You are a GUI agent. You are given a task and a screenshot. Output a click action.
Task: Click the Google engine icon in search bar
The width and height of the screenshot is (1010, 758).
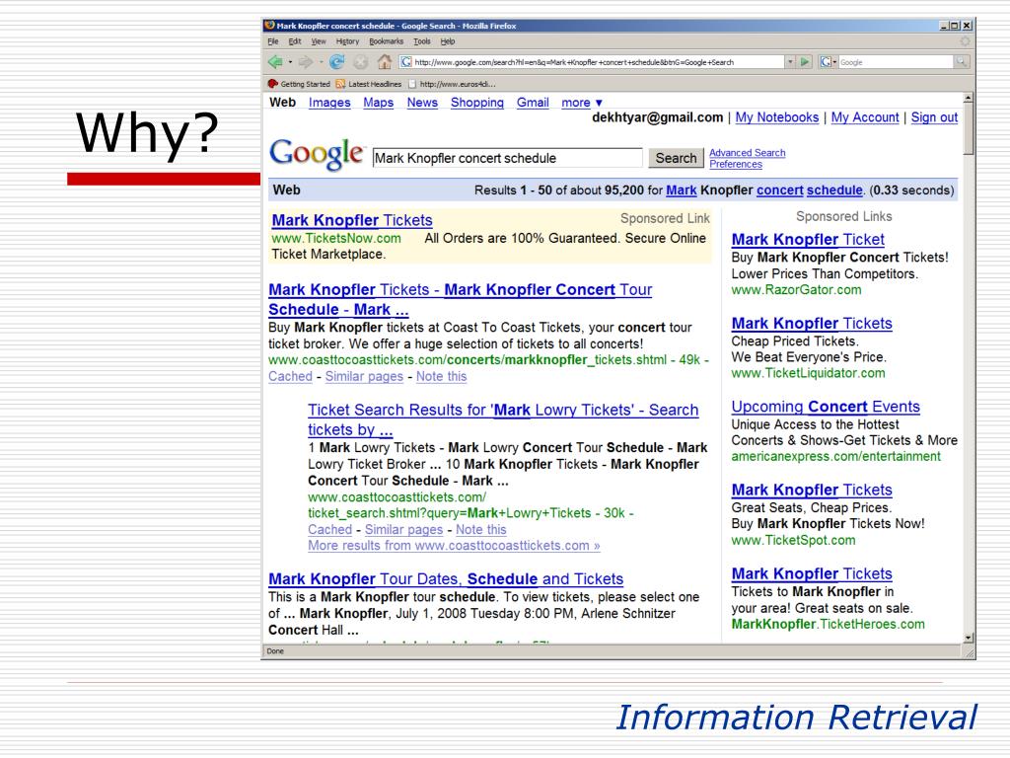tap(826, 62)
